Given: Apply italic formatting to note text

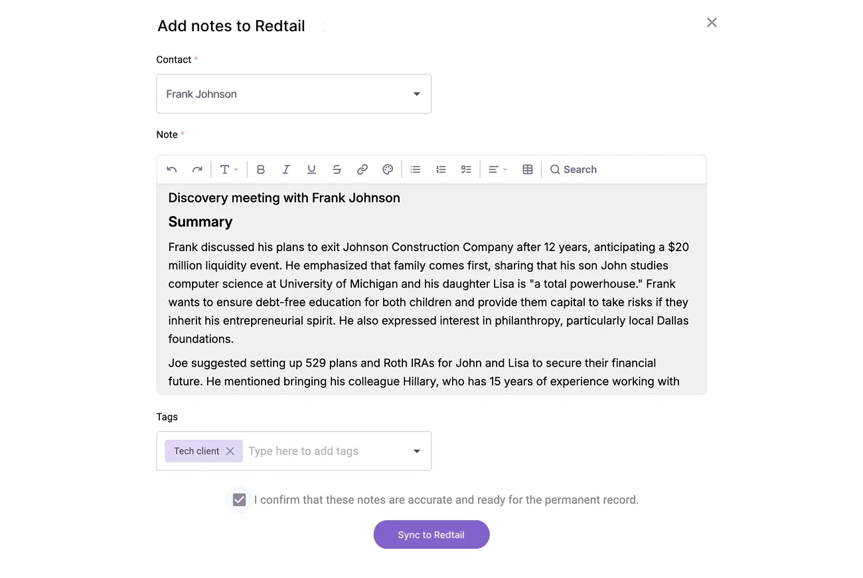Looking at the screenshot, I should [286, 169].
